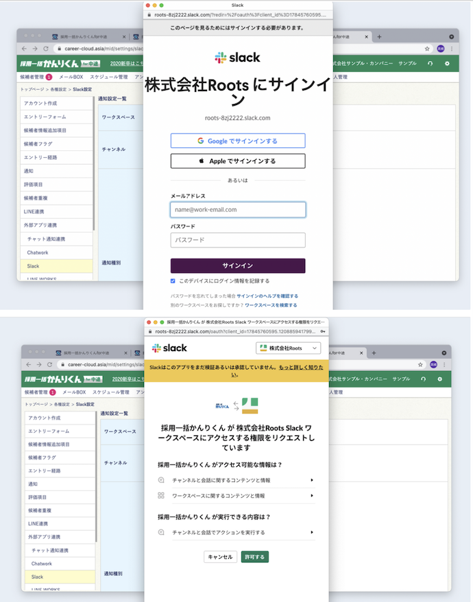Open もっと詳しく知りたい link in yellow banner

pyautogui.click(x=301, y=368)
